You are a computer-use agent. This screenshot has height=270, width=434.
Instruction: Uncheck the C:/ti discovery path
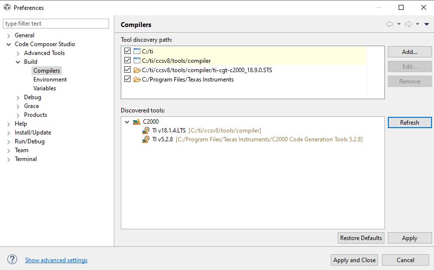(128, 51)
